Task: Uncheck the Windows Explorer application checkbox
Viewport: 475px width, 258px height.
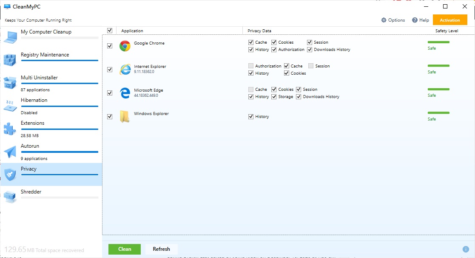Action: (110, 116)
